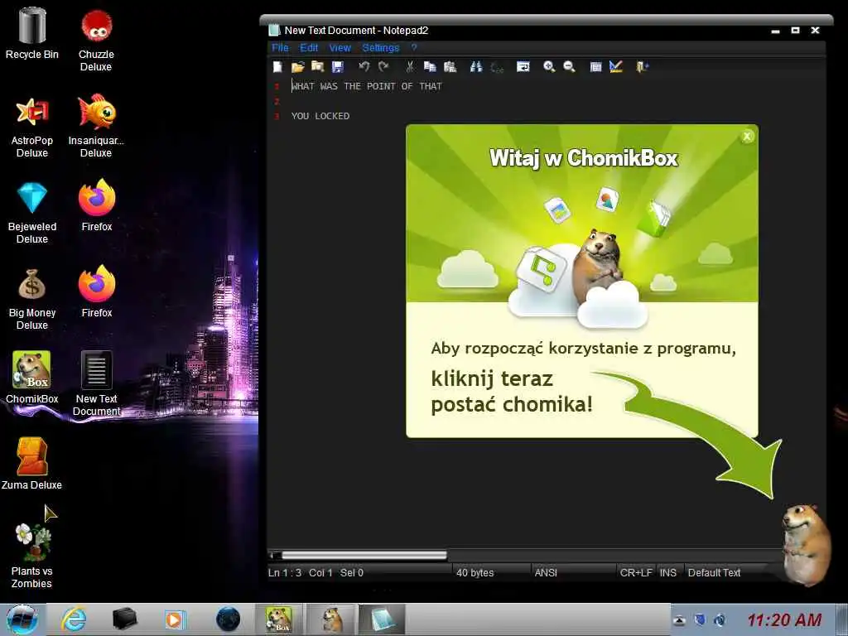The height and width of the screenshot is (636, 848).
Task: Click the CR+LF line ending status entry
Action: coord(636,572)
